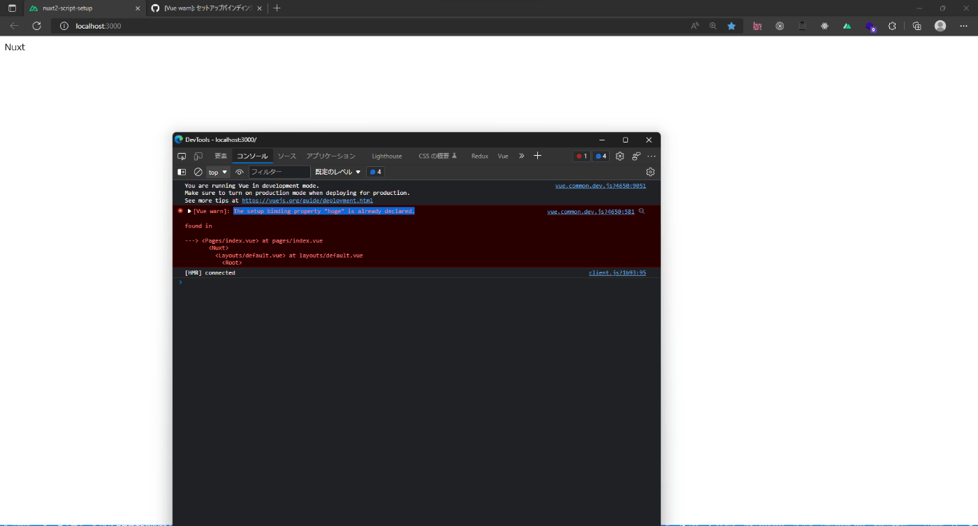
Task: Open the vuejs.org deployment guide link
Action: [x=307, y=200]
